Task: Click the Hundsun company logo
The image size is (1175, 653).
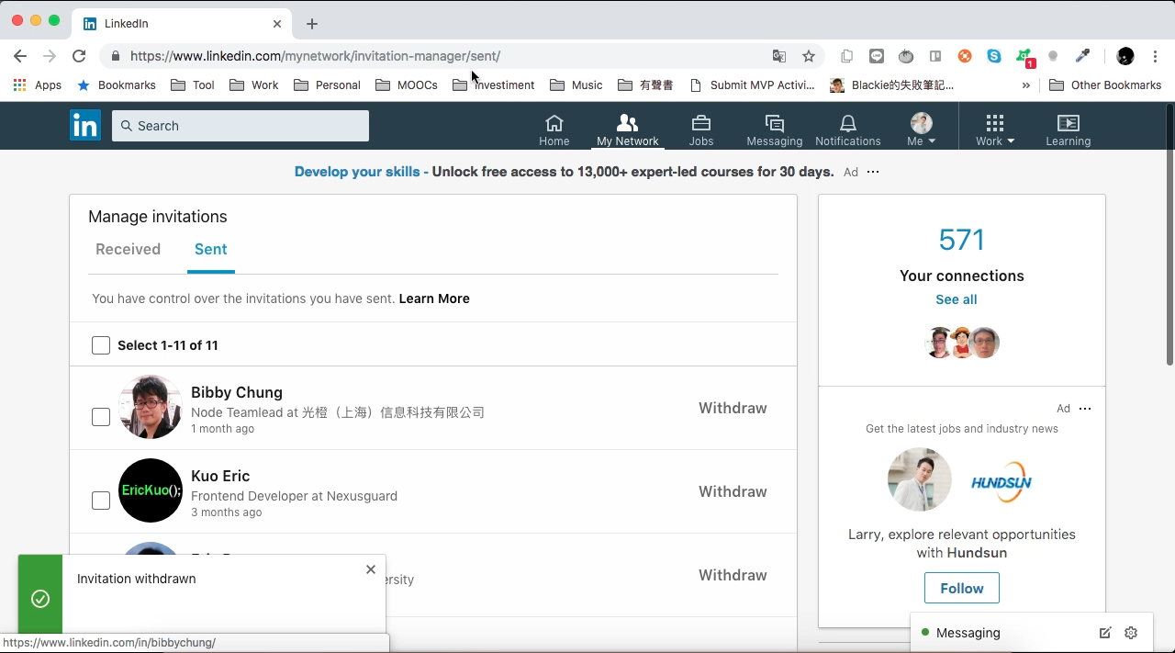Action: (1002, 480)
